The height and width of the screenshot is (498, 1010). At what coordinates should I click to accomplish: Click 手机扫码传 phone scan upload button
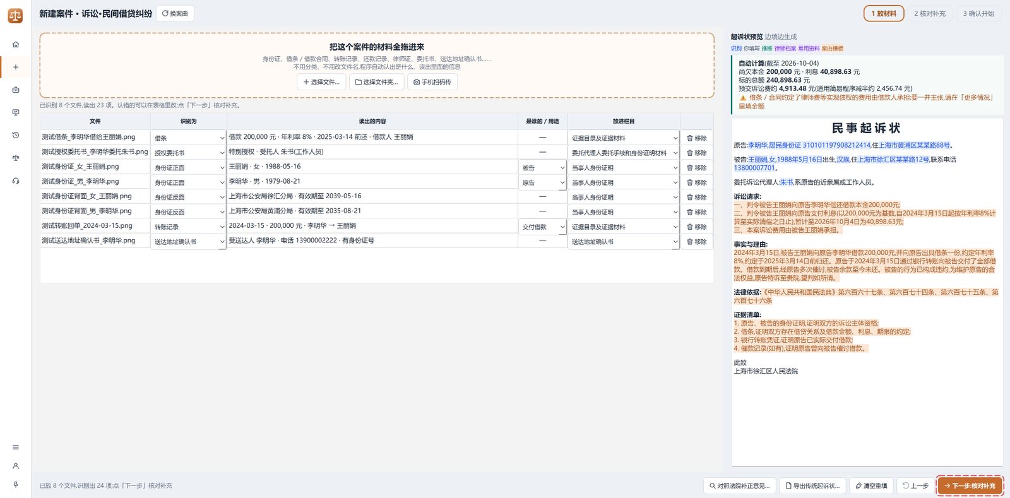432,82
